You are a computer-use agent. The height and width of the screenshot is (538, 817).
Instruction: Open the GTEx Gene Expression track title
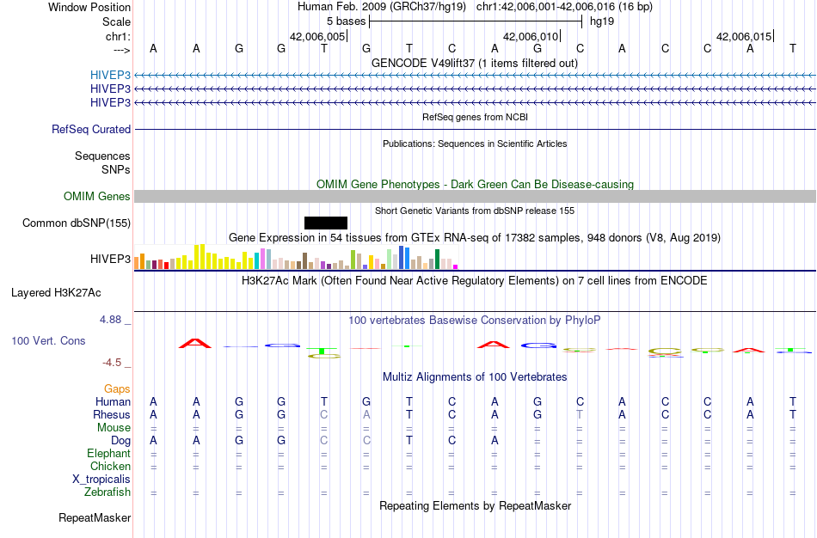475,237
